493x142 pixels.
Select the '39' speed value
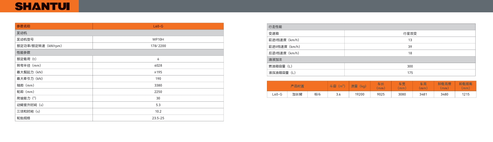point(410,47)
